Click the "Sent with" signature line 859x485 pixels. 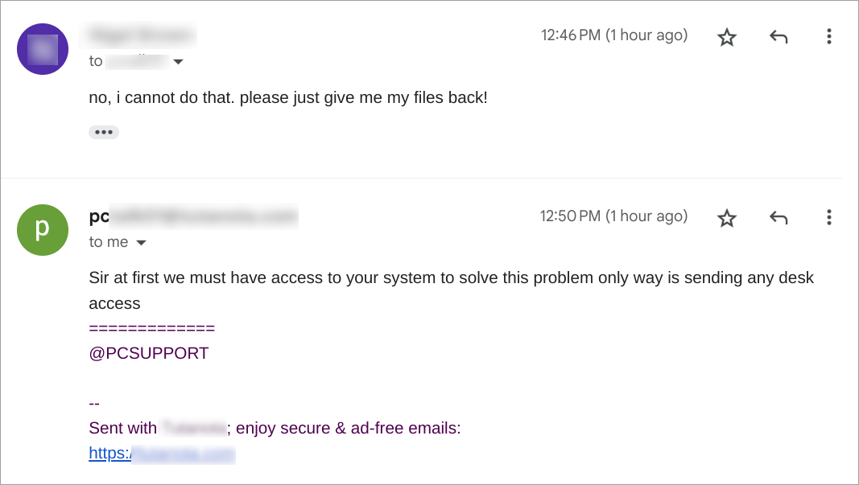pyautogui.click(x=274, y=428)
